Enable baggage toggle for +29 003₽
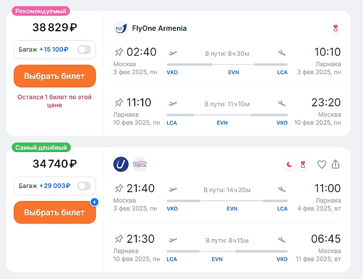This screenshot has width=363, height=279. point(84,186)
